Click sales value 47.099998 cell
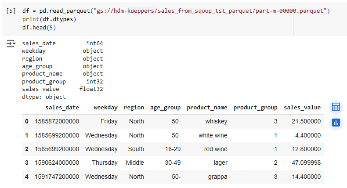The width and height of the screenshot is (347, 188). click(x=306, y=163)
